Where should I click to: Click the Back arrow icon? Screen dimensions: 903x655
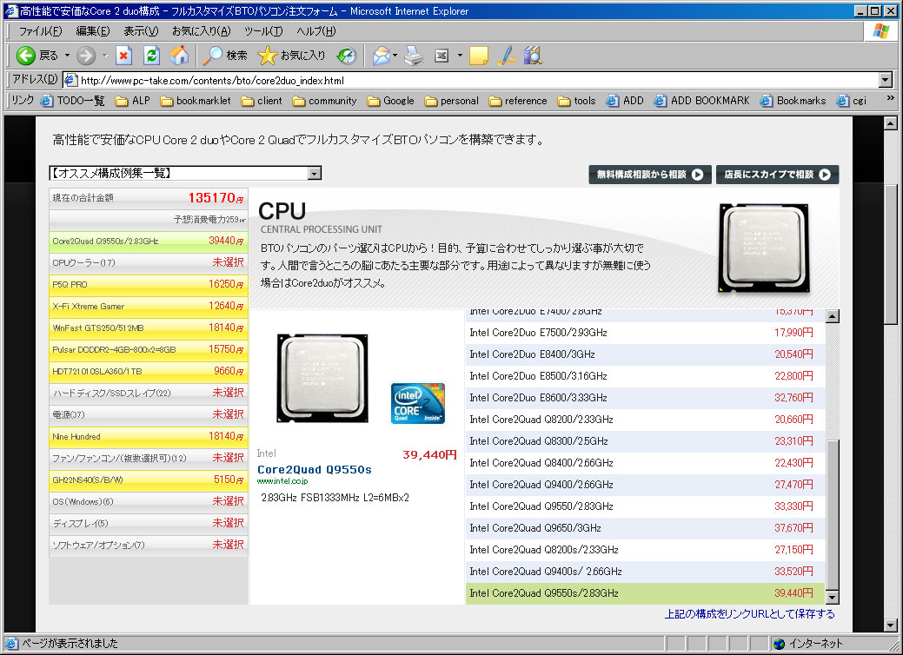[25, 56]
